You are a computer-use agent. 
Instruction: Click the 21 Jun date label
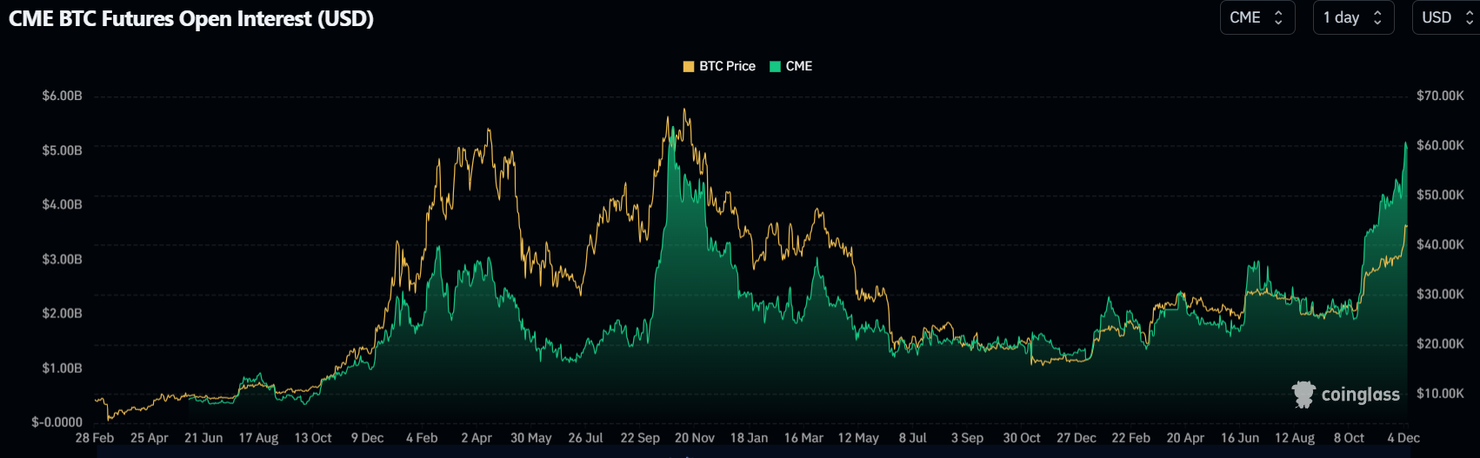coord(203,438)
